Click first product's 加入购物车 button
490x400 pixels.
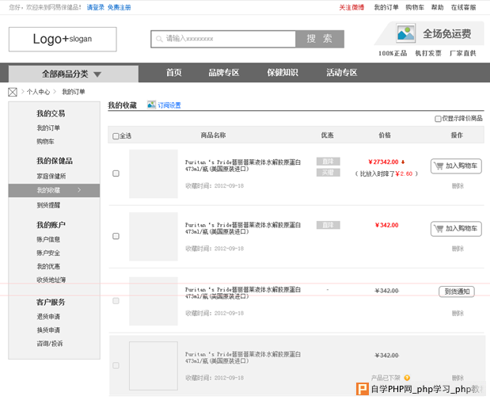(456, 166)
